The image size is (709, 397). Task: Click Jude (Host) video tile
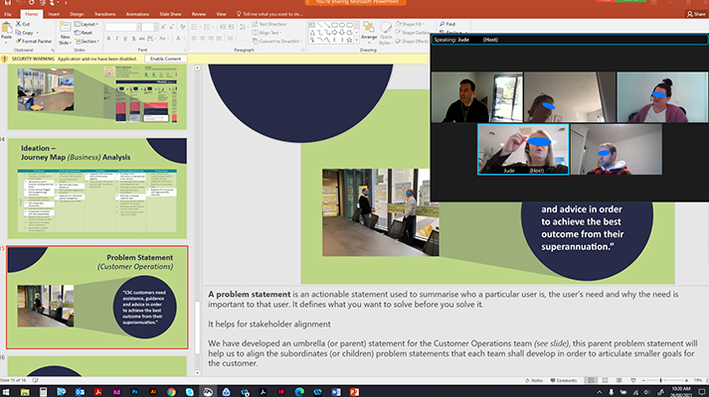click(523, 149)
